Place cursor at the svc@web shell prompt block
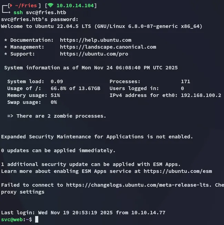Image resolution: width=224 pixels, height=225 pixels. 37,219
